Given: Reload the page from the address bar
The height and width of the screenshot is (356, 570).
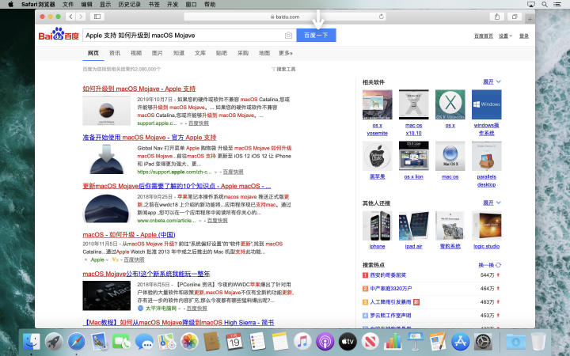Looking at the screenshot, I should click(382, 17).
